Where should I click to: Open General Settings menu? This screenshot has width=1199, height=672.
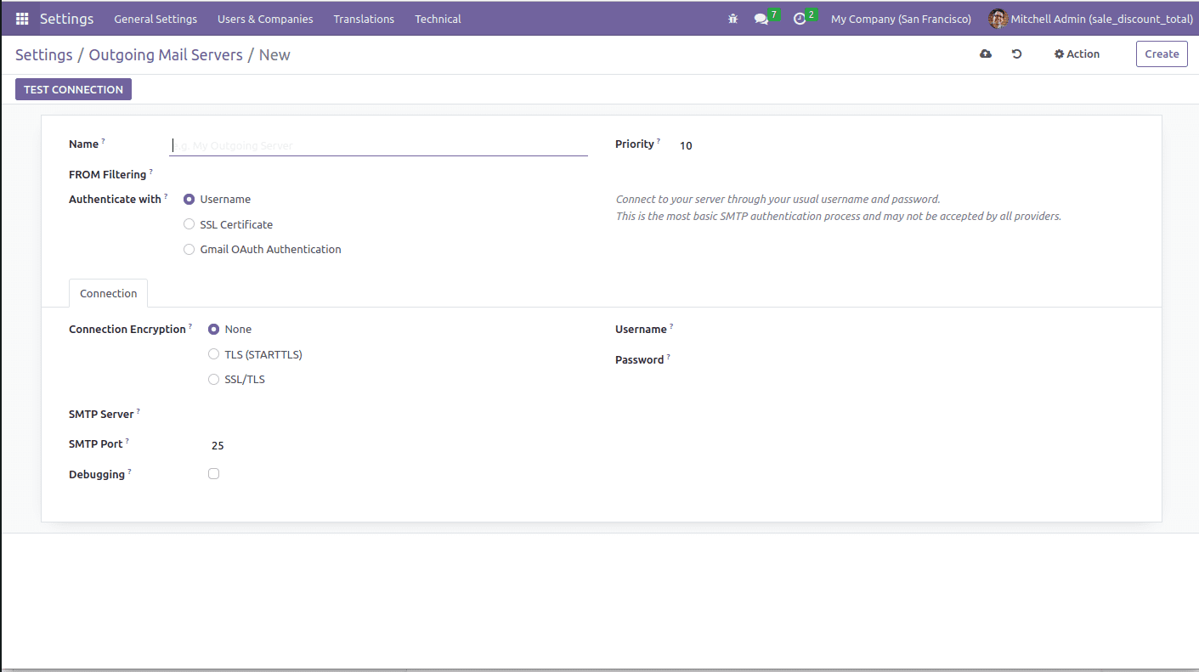coord(156,19)
